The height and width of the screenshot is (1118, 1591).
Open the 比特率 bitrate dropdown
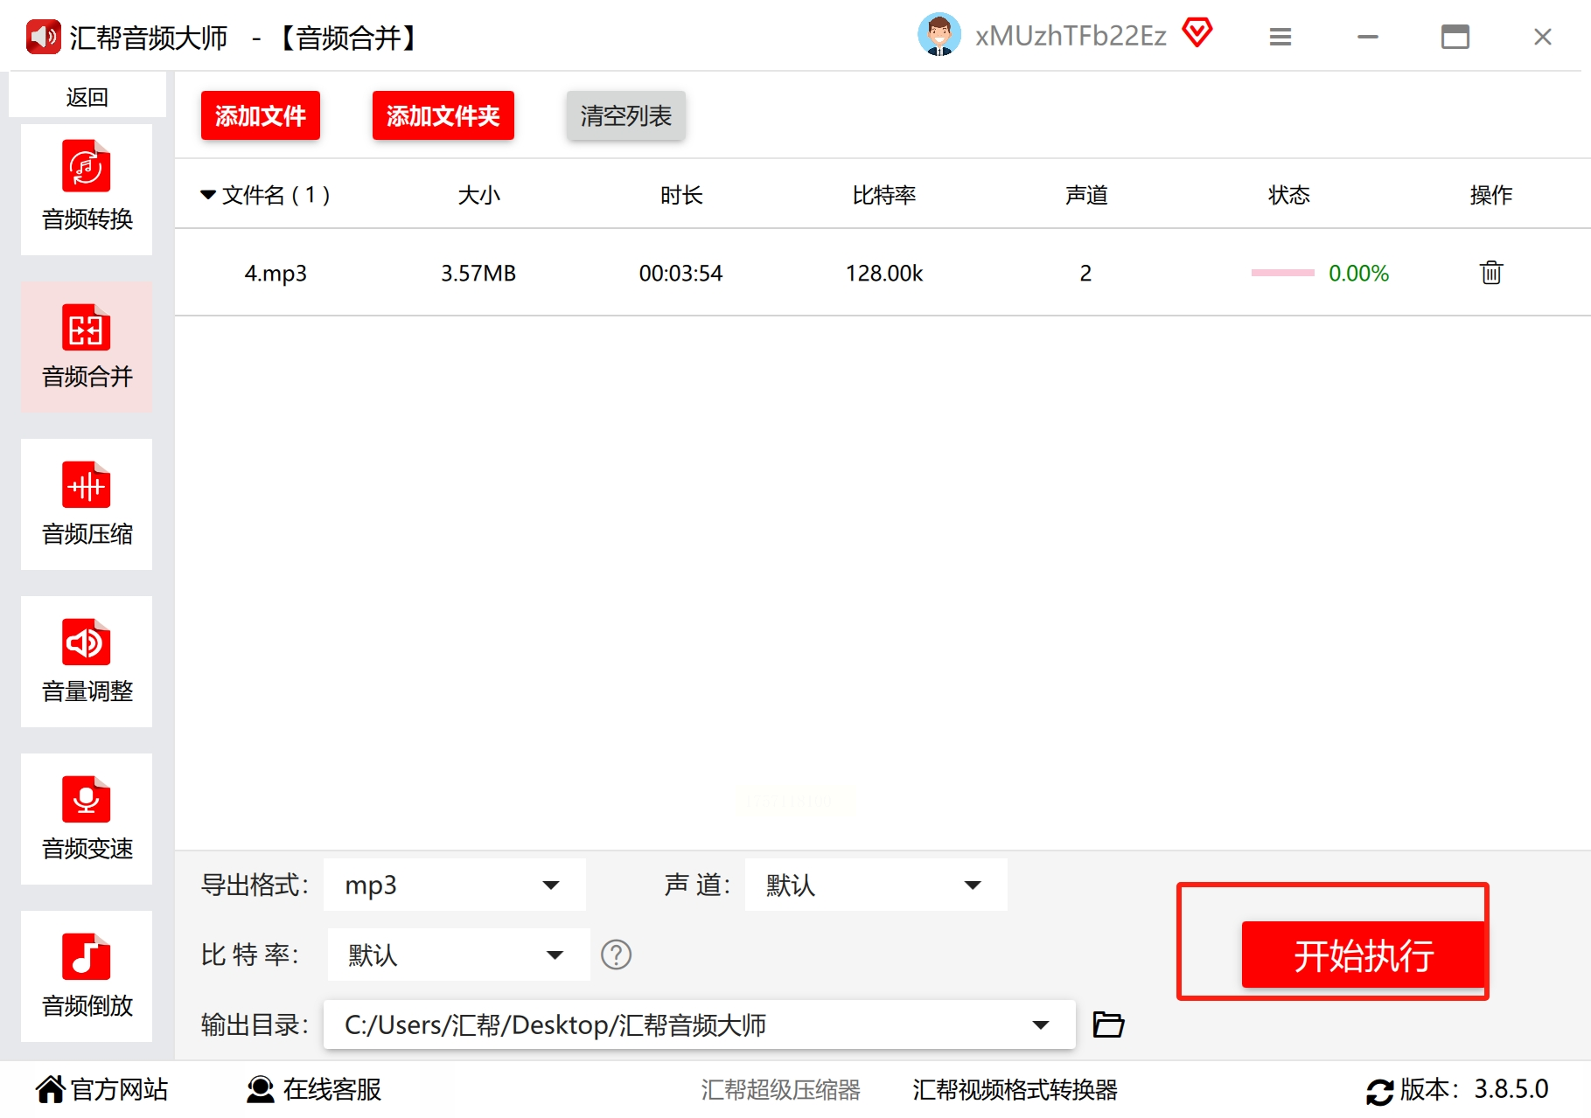pyautogui.click(x=458, y=955)
